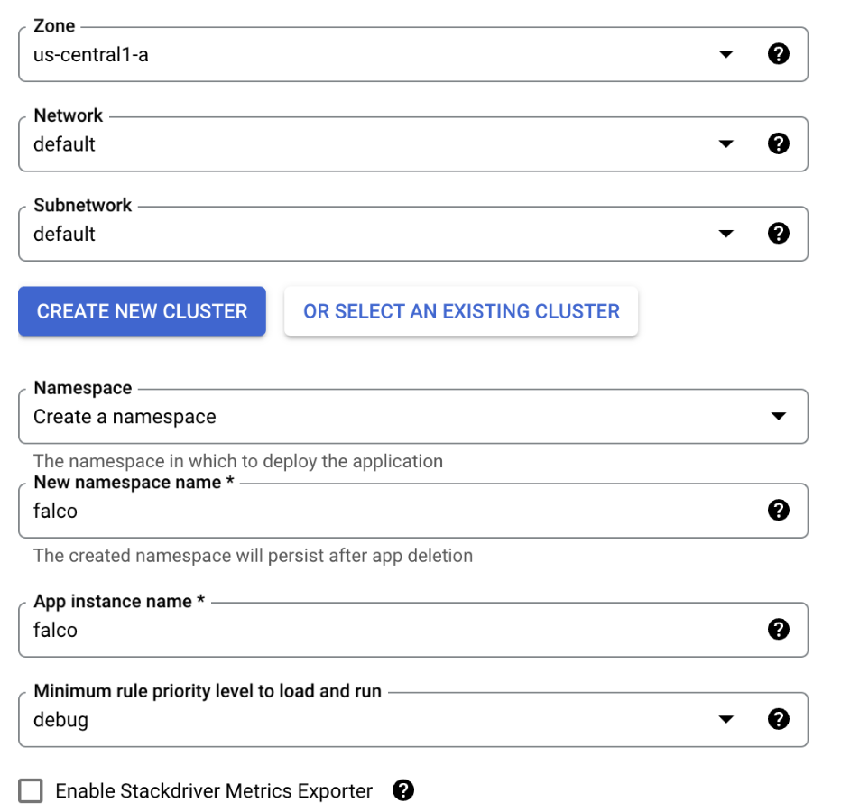Click the Network help icon

(778, 143)
